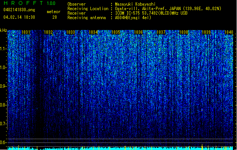237x150 pixels.
Task: Click the Receiver label
Action: coord(76,13)
